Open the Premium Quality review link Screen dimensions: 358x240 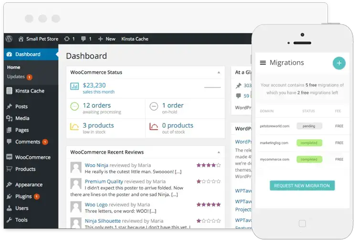[x=104, y=182]
